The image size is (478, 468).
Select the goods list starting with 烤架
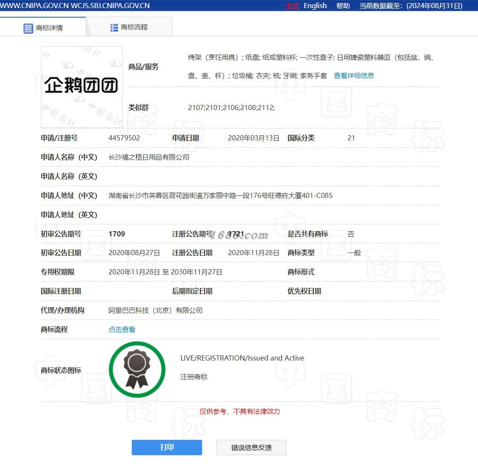[311, 67]
